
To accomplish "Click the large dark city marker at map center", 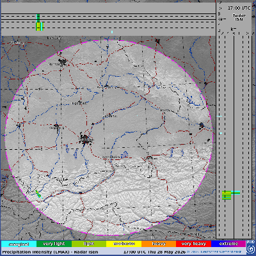I will point(85,139).
